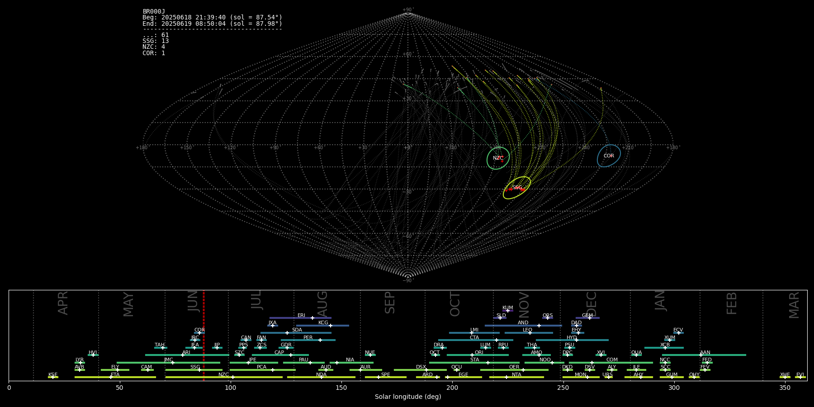Screen dimensions: 814x407
Task: Click the NZC radiant ellipse on sky map
Action: [498, 158]
